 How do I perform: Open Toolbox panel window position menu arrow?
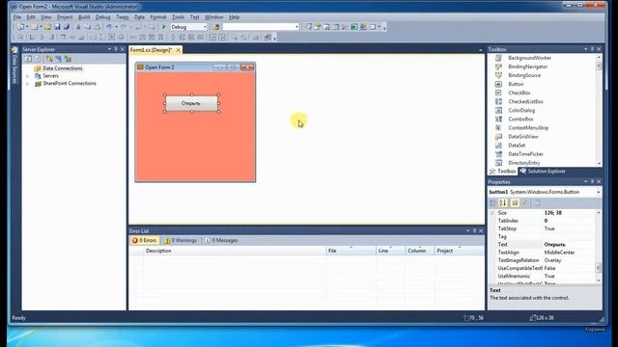click(x=586, y=49)
